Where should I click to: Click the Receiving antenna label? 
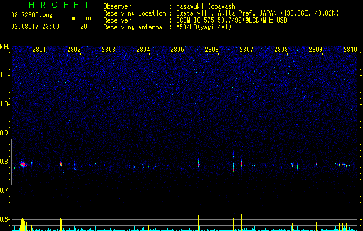coord(133,27)
